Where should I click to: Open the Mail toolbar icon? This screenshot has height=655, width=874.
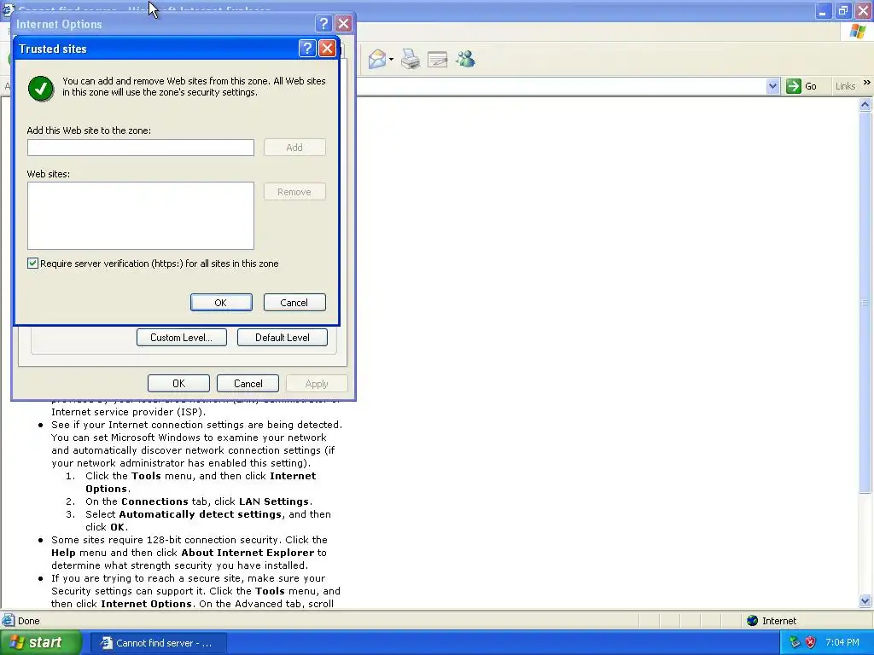coord(377,59)
